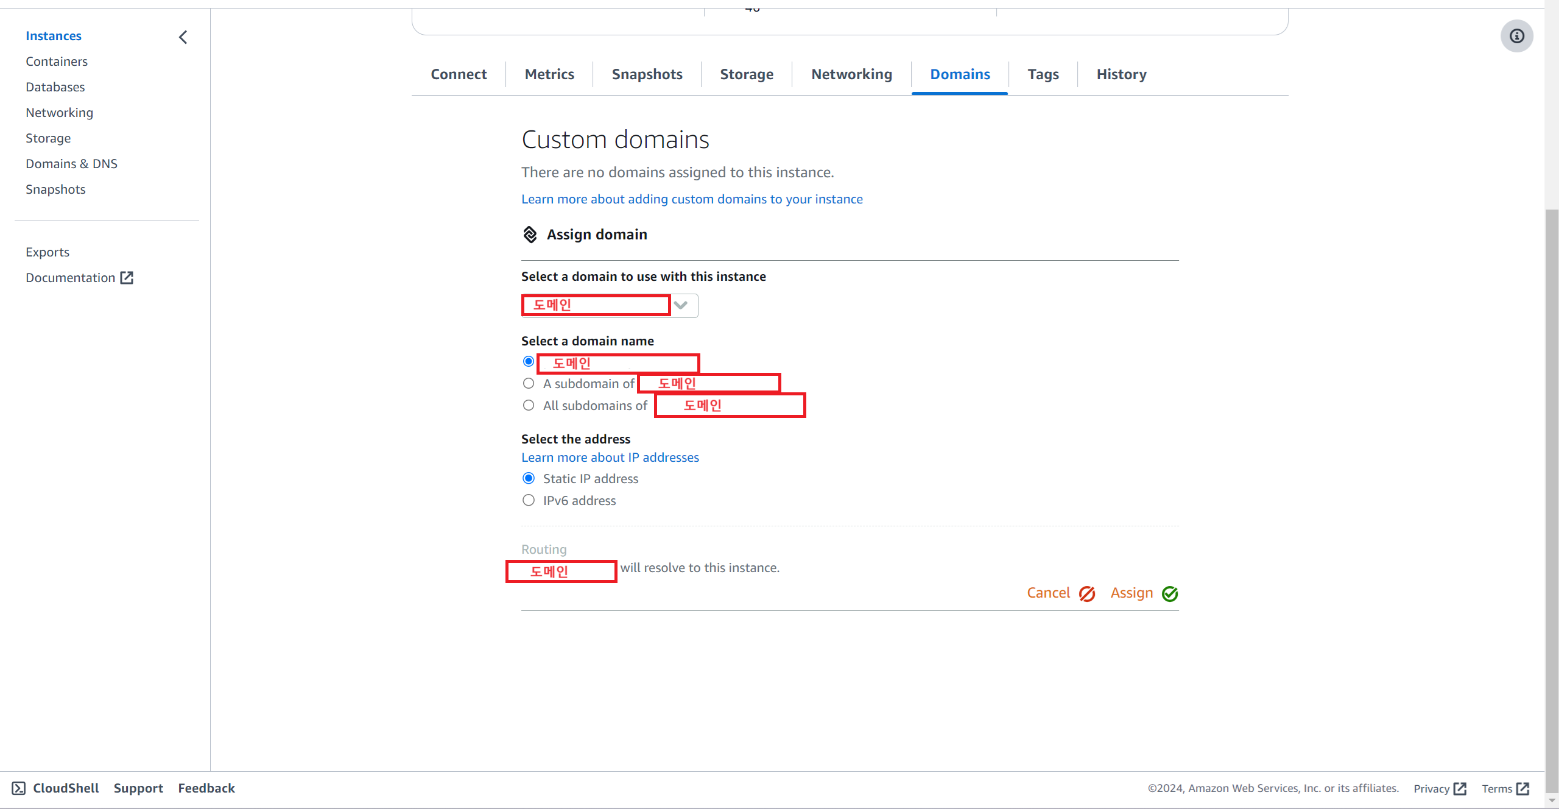Collapse sidebar with the left chevron
The height and width of the screenshot is (809, 1559).
coord(183,37)
